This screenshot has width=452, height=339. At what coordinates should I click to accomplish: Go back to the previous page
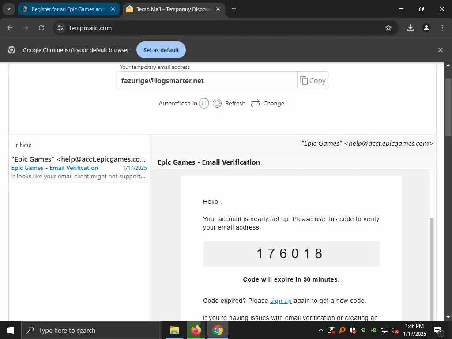[x=10, y=28]
